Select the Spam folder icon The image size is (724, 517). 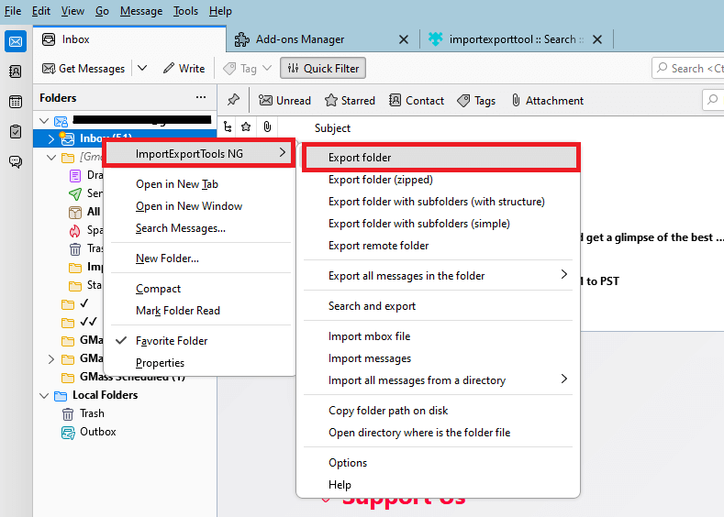click(75, 231)
